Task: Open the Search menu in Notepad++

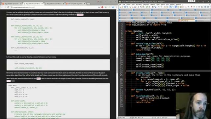Action: [x=128, y=4]
